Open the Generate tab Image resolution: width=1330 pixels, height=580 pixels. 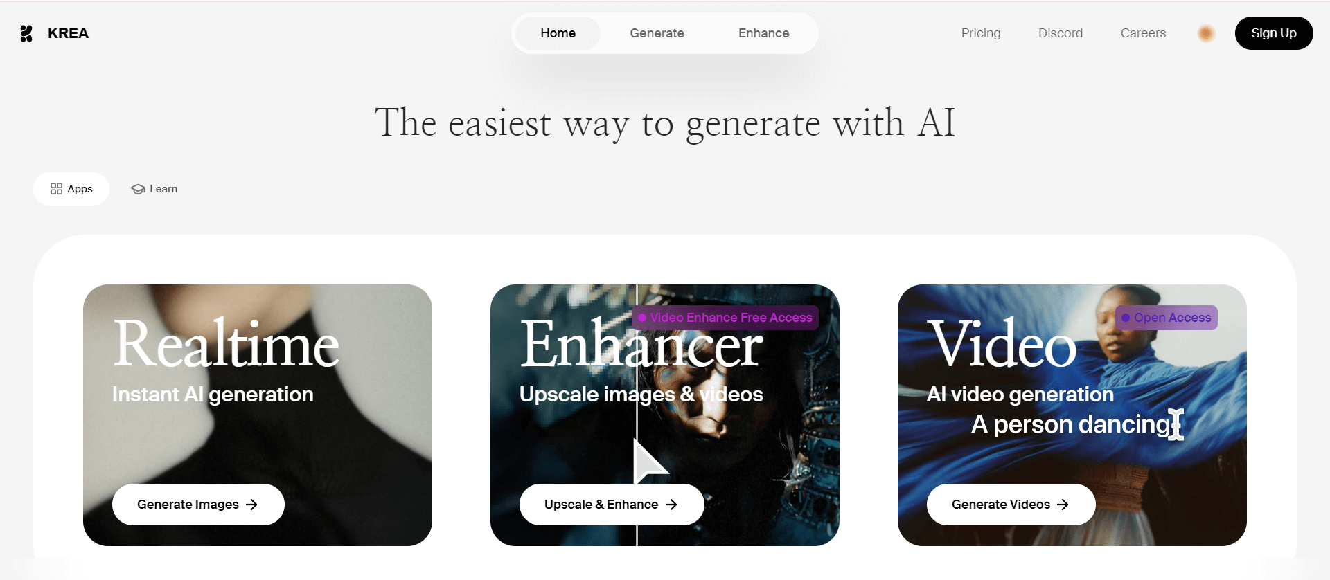coord(657,33)
